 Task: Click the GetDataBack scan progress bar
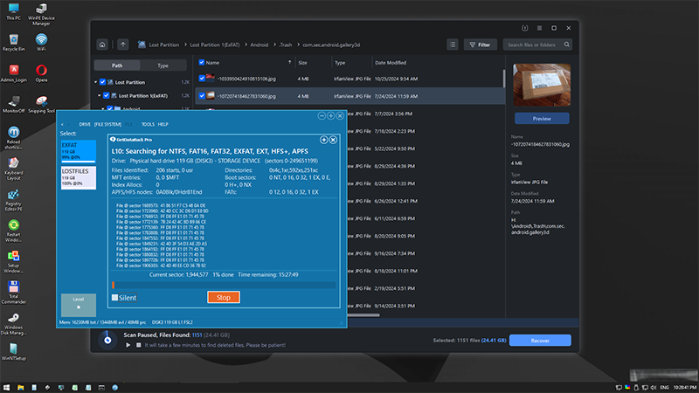(223, 285)
